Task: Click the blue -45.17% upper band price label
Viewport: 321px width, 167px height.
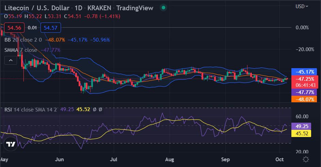Action: click(x=304, y=72)
